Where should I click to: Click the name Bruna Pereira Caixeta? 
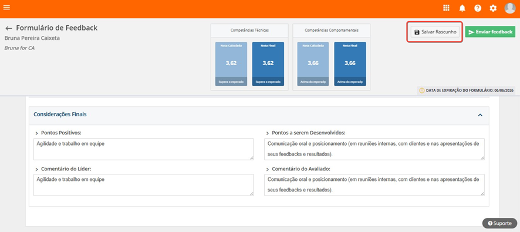(32, 38)
